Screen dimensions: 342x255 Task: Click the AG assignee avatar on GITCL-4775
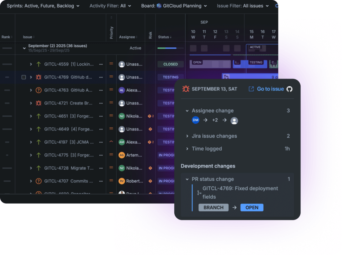[122, 155]
